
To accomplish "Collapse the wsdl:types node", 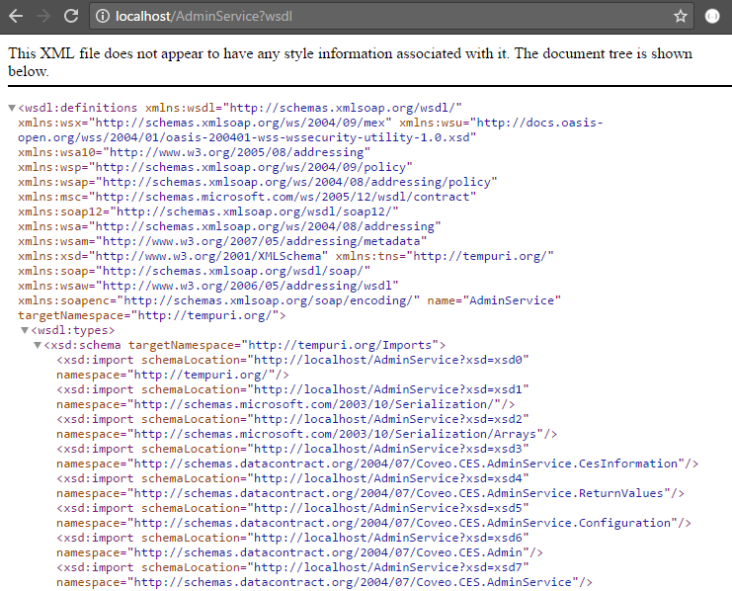I will point(25,330).
